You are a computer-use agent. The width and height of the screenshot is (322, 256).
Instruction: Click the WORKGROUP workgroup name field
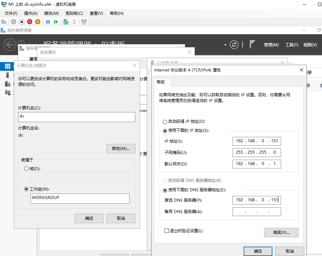(80, 199)
